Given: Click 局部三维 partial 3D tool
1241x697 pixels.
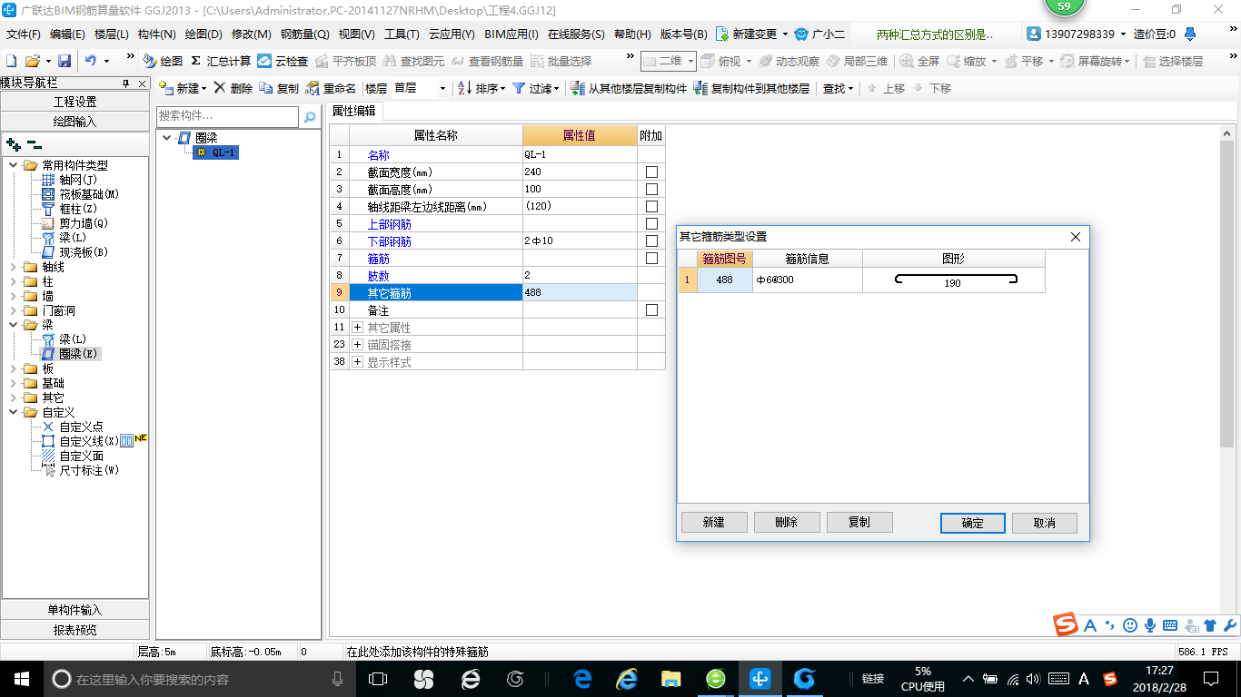Looking at the screenshot, I should pos(857,61).
